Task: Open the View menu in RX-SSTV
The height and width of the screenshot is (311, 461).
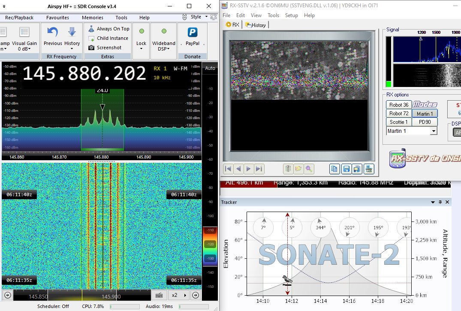Action: pyautogui.click(x=256, y=15)
